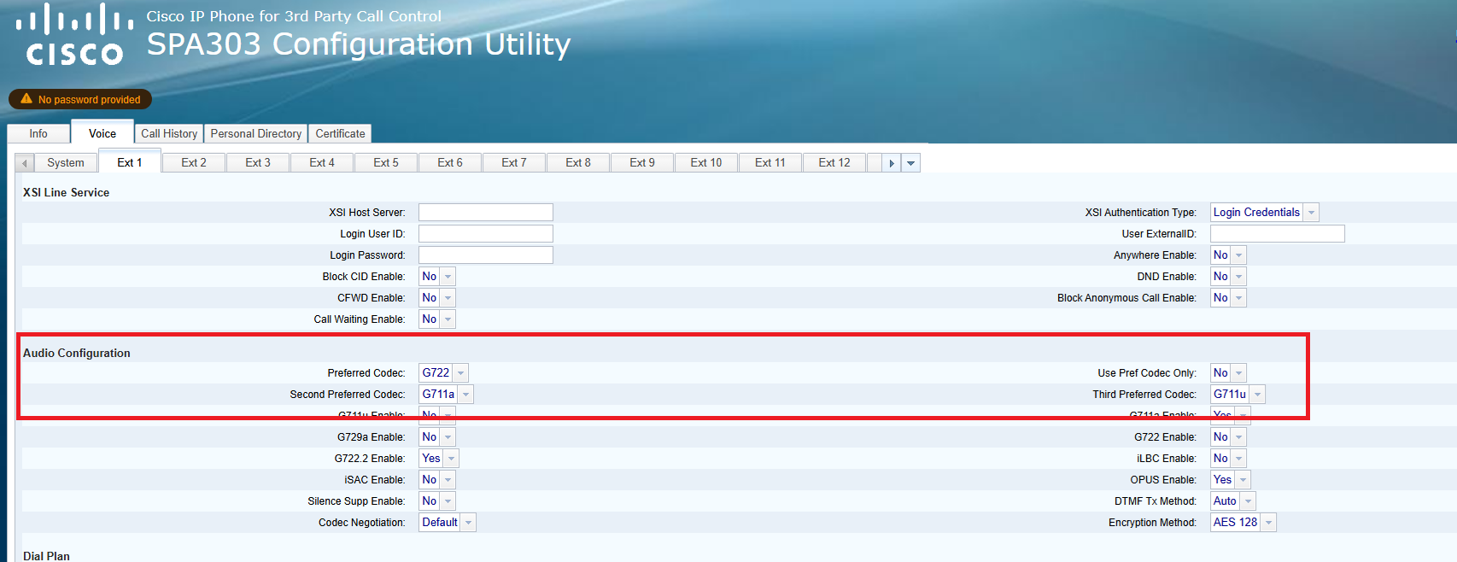Open the Codec Negotiation dropdown
Viewport: 1457px width, 562px height.
click(447, 522)
